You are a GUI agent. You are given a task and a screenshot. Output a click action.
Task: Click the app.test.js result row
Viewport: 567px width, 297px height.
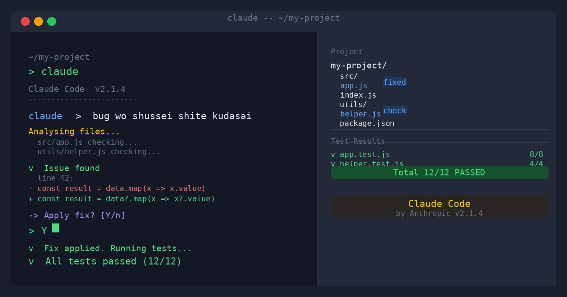(437, 155)
